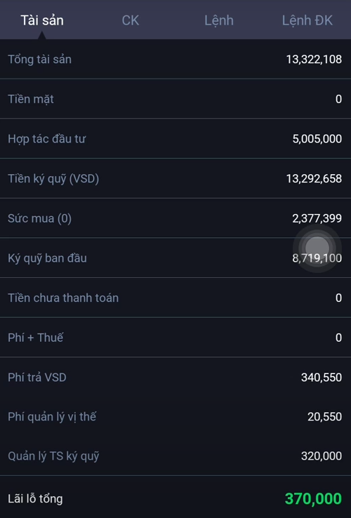Tap the Sức mua (0) label
Viewport: 351px width, 518px height.
pyautogui.click(x=39, y=218)
